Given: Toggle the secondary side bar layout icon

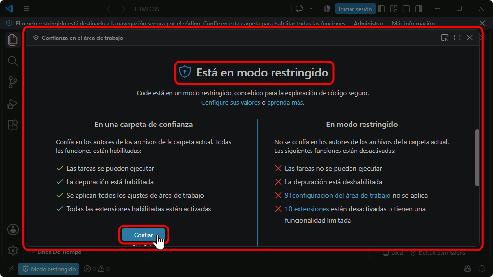Looking at the screenshot, I should 419,9.
